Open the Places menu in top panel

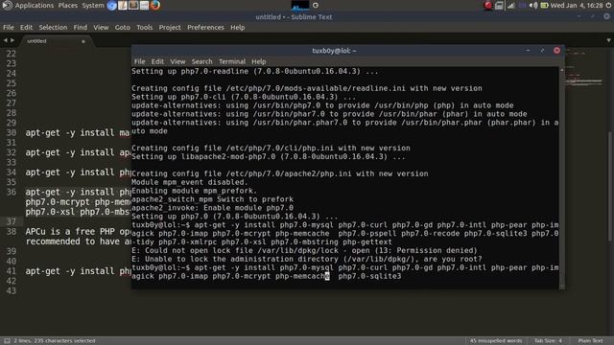tap(68, 6)
